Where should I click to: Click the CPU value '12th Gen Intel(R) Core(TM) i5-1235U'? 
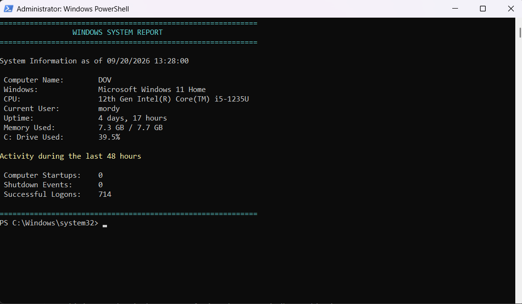click(173, 99)
